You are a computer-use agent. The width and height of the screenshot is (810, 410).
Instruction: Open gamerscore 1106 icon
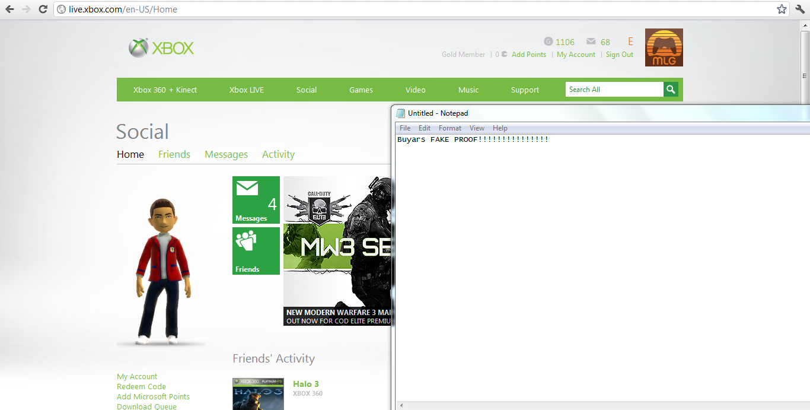(548, 42)
